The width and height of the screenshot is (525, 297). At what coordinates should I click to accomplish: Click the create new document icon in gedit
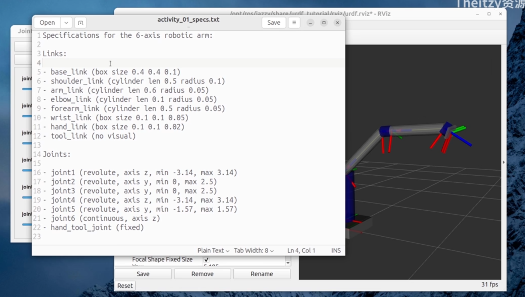(80, 22)
